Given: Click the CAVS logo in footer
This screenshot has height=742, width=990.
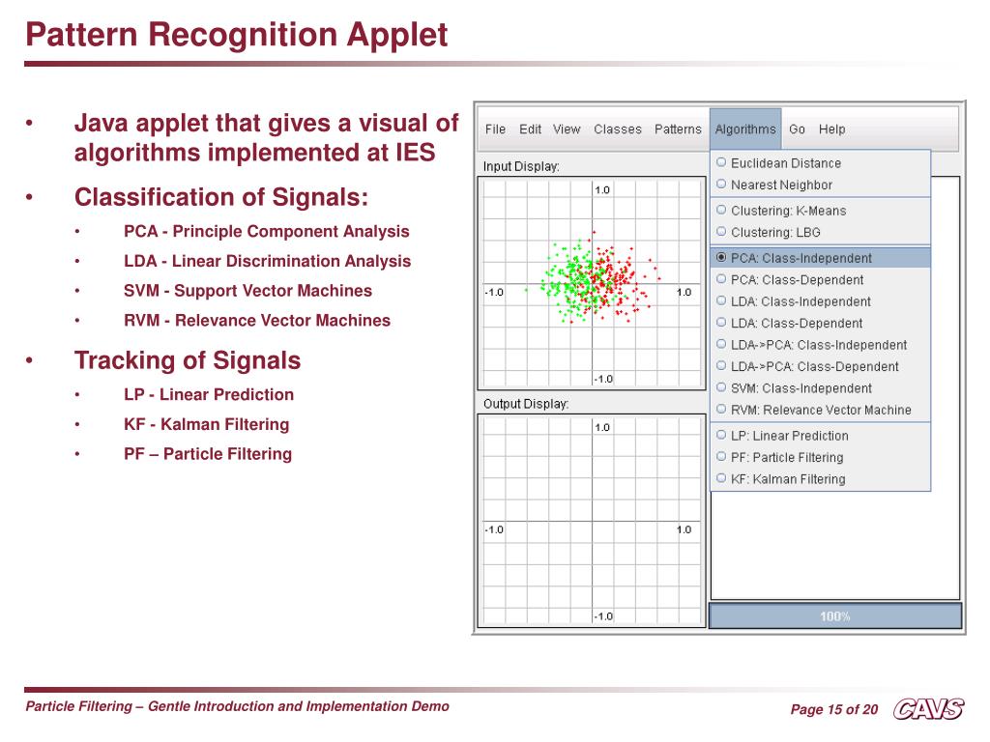Looking at the screenshot, I should pyautogui.click(x=928, y=708).
